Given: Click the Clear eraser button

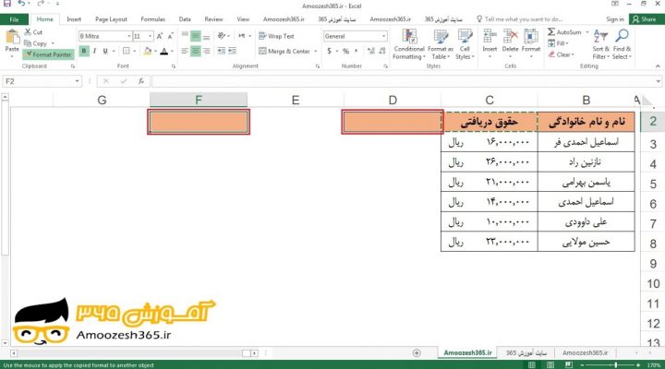Looking at the screenshot, I should click(561, 54).
